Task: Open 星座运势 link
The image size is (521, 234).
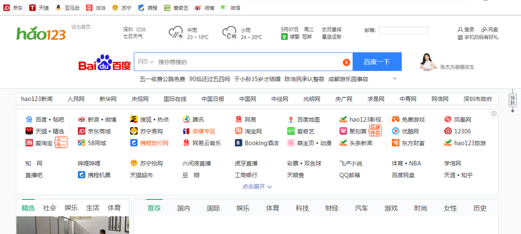Action: pos(332,37)
